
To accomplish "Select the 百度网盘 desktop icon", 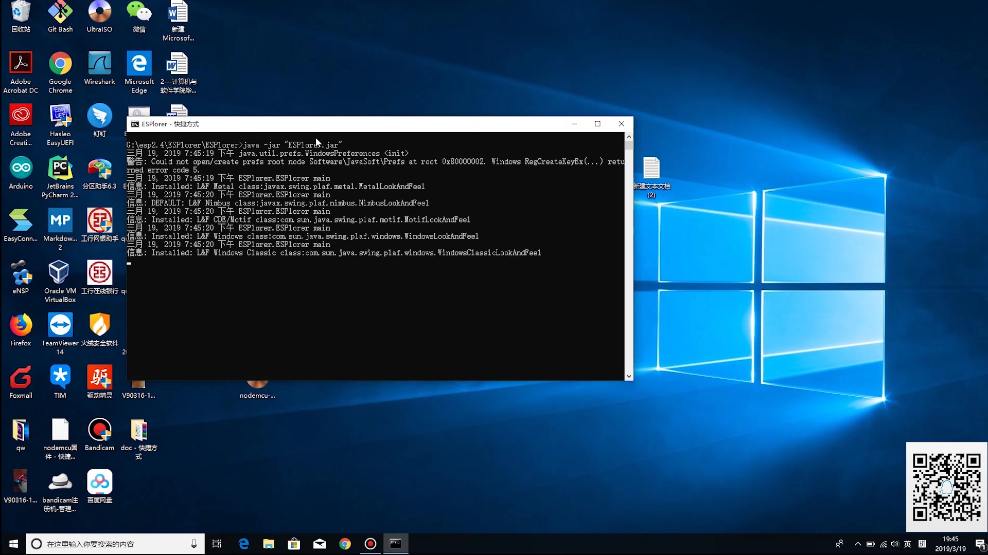I will click(99, 487).
